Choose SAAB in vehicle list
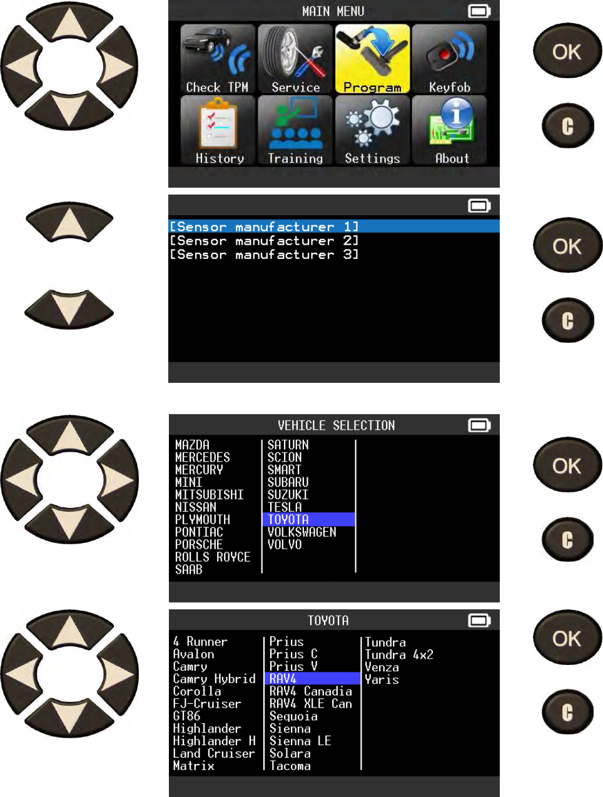This screenshot has width=603, height=797. (188, 569)
